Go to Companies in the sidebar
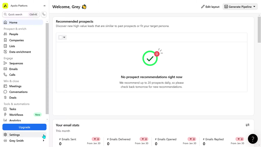The image size is (261, 147). pyautogui.click(x=17, y=40)
